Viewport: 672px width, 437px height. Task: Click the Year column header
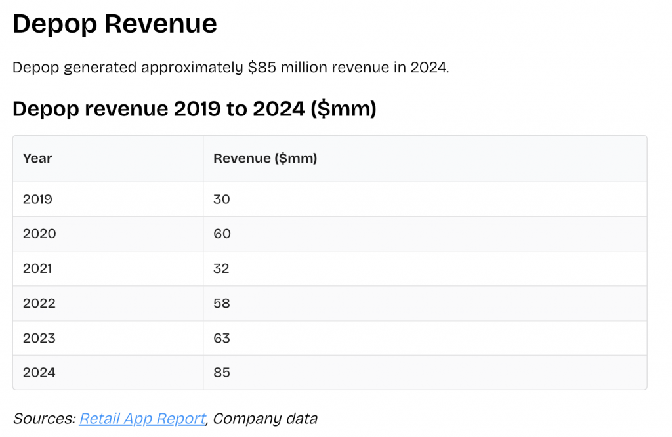(x=37, y=158)
